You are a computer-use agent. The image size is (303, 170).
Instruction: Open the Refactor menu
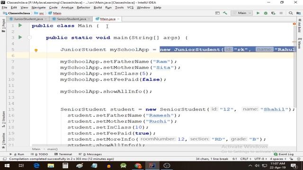coord(83,8)
